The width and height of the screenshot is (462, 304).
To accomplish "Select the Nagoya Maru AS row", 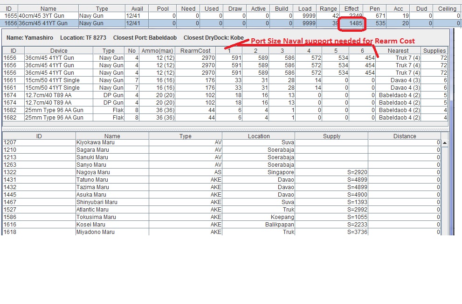I will click(222, 172).
